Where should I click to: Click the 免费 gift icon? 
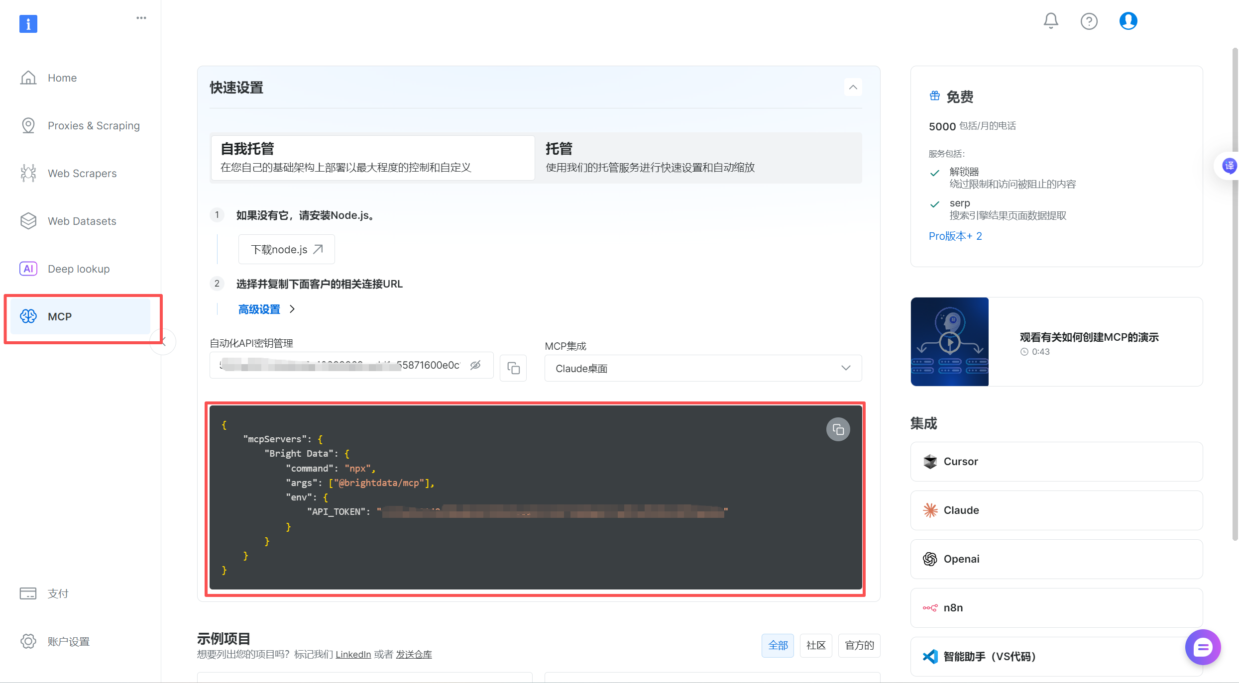[935, 96]
